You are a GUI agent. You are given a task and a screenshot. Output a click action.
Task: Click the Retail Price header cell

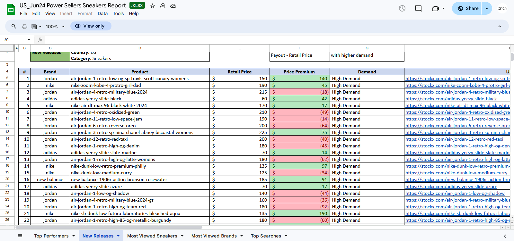click(240, 72)
